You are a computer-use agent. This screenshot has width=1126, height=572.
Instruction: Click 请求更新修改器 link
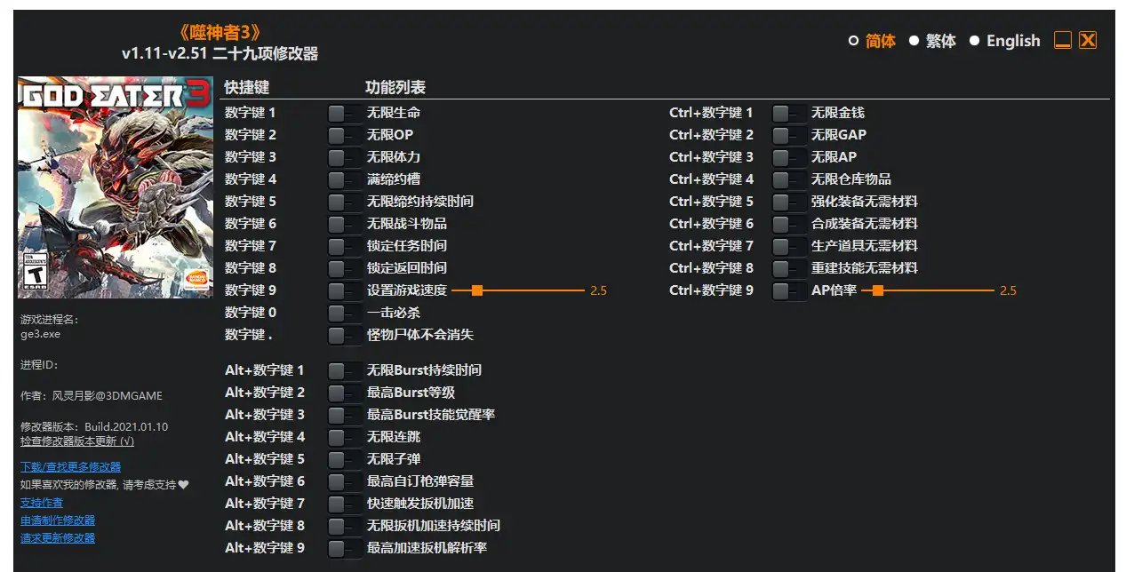[58, 538]
